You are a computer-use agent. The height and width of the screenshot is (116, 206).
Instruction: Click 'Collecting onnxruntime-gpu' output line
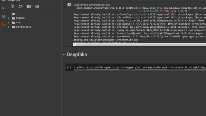pos(92,5)
